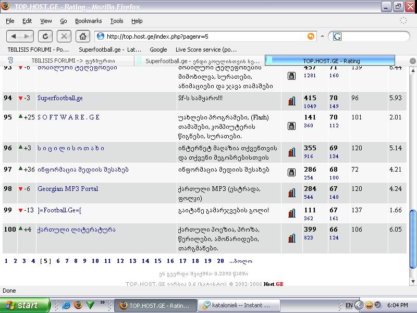Open Live Score service bookmark
The height and width of the screenshot is (313, 417).
coord(206,50)
